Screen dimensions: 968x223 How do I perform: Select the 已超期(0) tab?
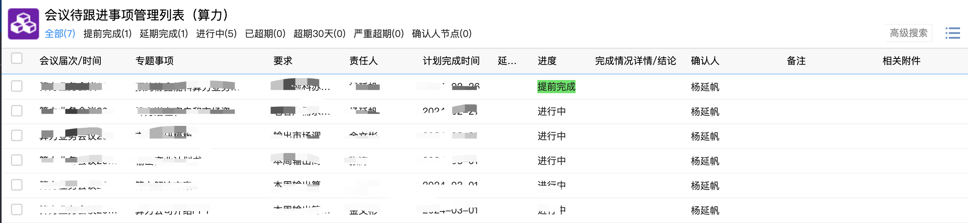click(265, 33)
